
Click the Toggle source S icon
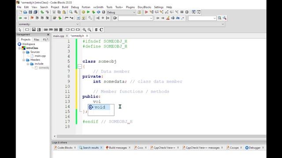pyautogui.click(x=96, y=29)
